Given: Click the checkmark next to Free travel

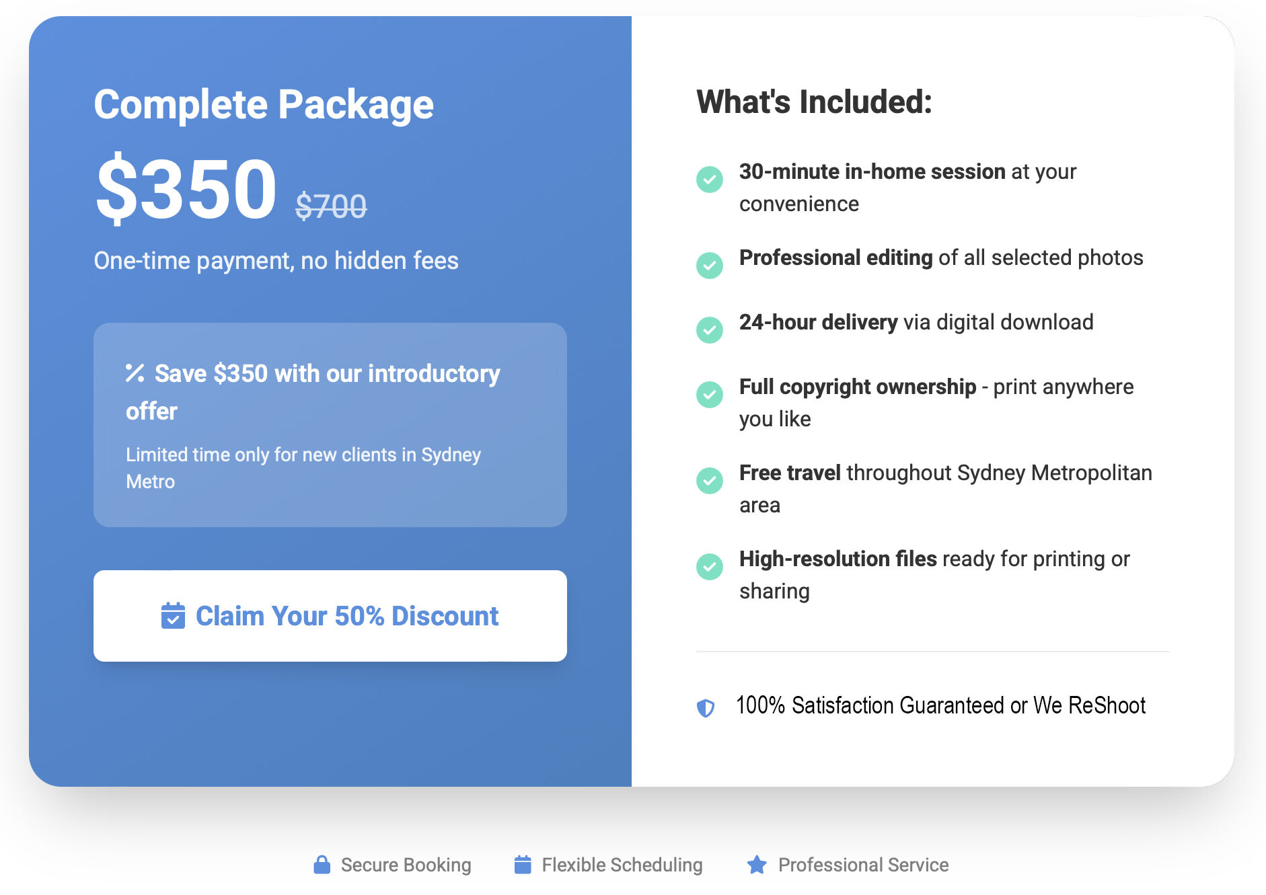Looking at the screenshot, I should (709, 481).
